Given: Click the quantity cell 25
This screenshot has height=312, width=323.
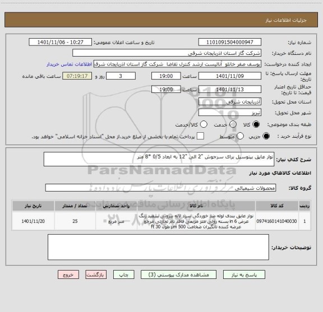Looking at the screenshot, I should [75, 221].
